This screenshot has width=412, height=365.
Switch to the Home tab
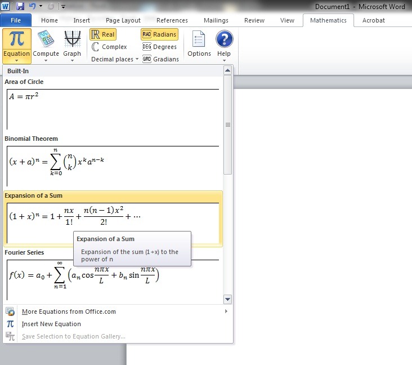point(50,20)
